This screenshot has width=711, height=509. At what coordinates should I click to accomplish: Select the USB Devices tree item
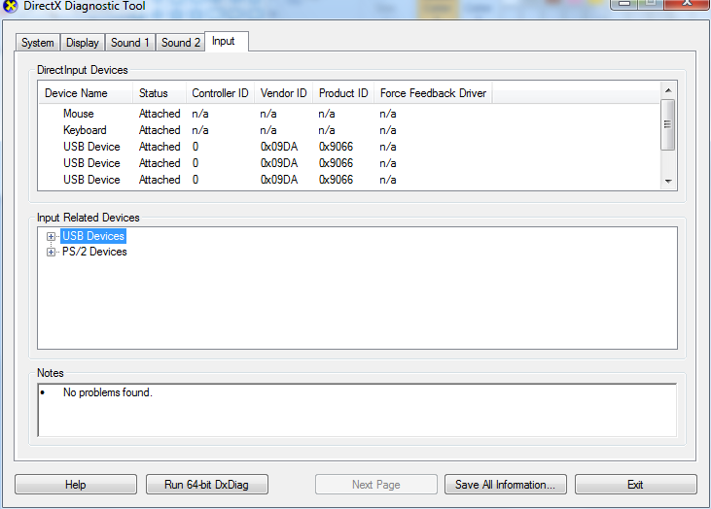93,236
